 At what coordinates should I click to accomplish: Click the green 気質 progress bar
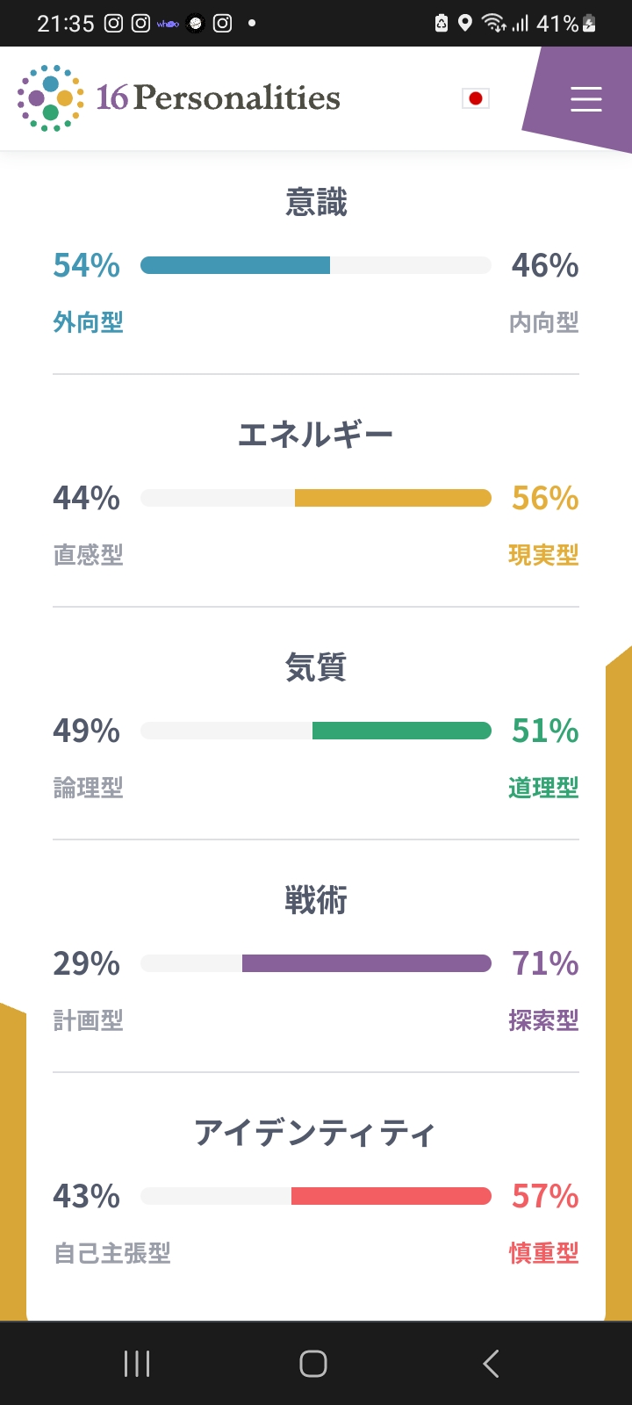401,731
